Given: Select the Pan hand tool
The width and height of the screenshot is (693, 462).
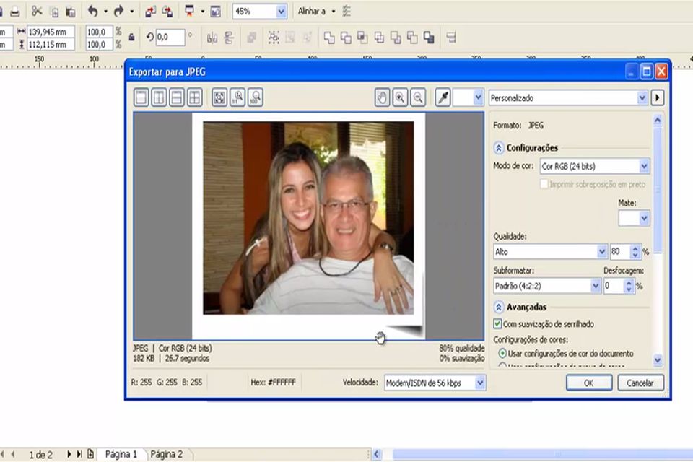Looking at the screenshot, I should pyautogui.click(x=383, y=97).
